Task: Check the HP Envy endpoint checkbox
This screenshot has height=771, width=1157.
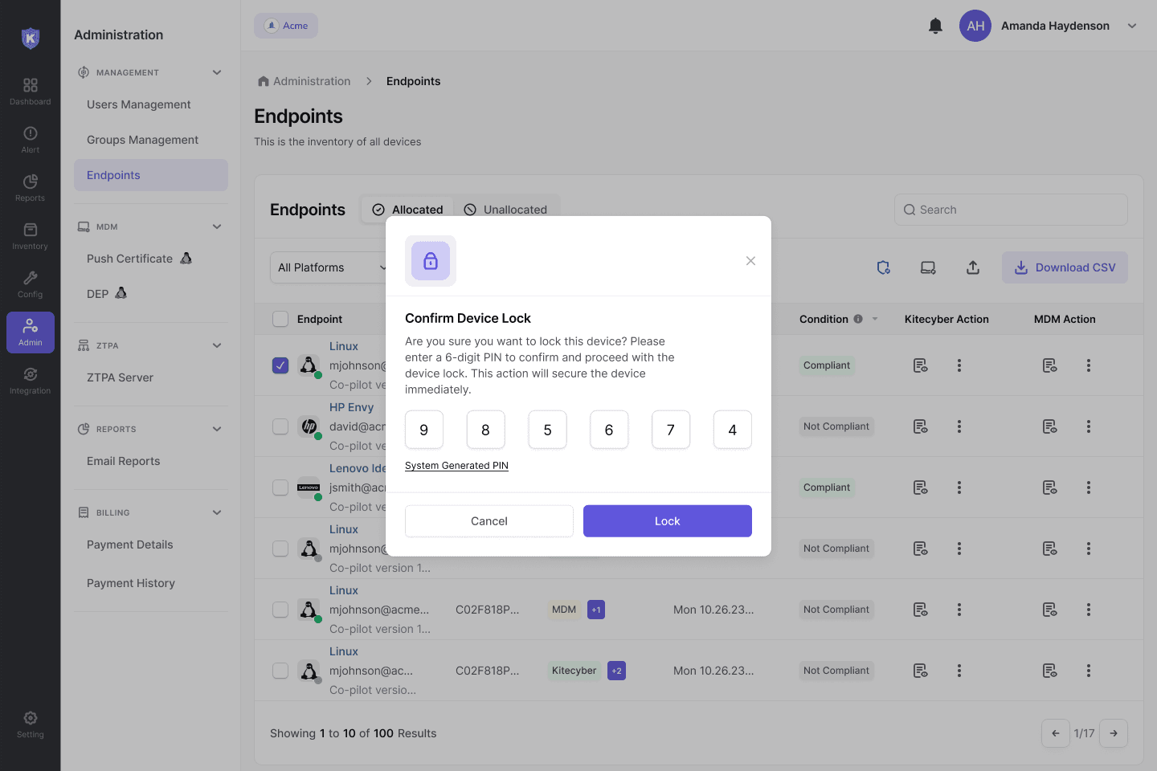Action: tap(280, 426)
